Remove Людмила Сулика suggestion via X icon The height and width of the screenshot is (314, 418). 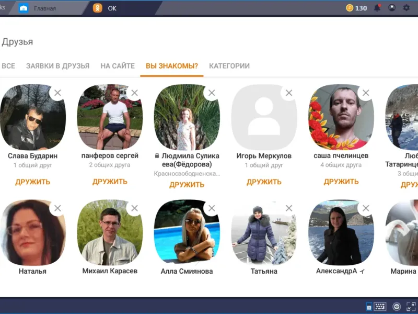pyautogui.click(x=212, y=93)
